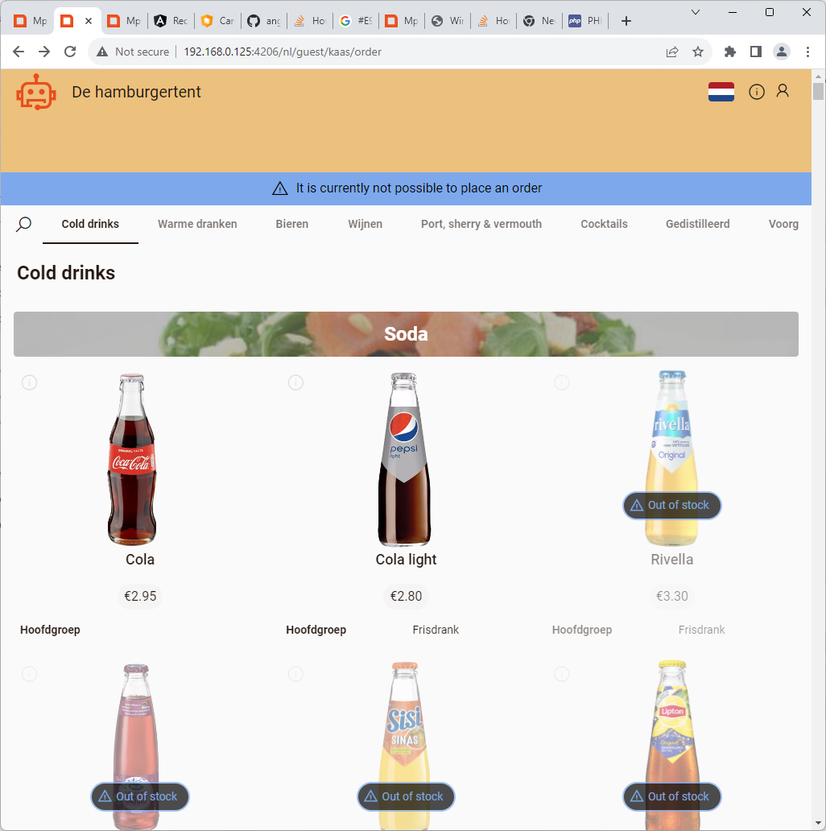The height and width of the screenshot is (831, 826).
Task: Reload the current page
Action: click(70, 52)
